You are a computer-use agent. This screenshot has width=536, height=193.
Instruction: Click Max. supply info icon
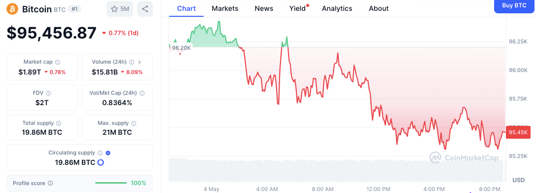[134, 123]
